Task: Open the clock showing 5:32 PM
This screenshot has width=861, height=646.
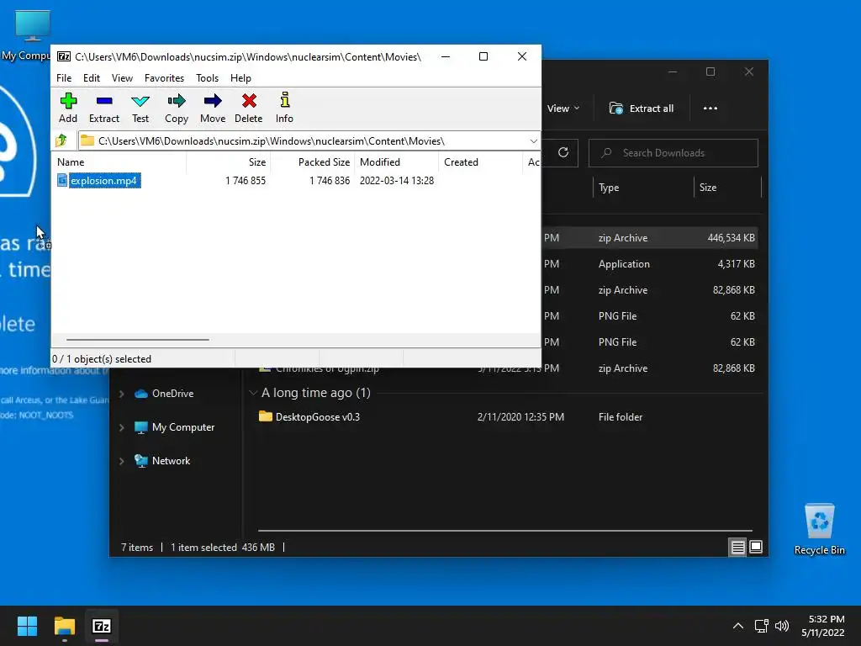Action: tap(824, 626)
